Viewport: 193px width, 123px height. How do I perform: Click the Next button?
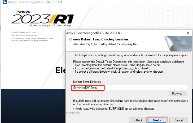[157, 120]
